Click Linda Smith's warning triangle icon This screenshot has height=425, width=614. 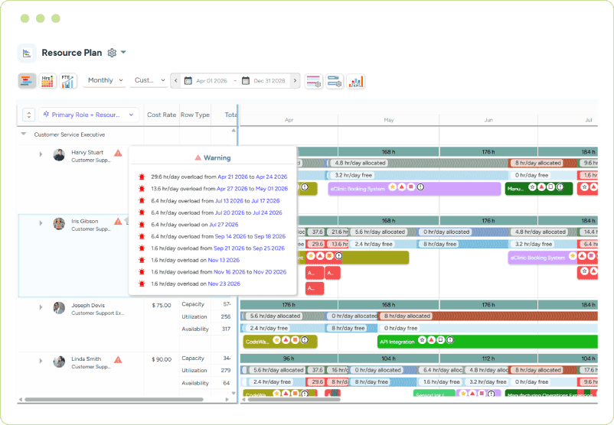(x=118, y=360)
